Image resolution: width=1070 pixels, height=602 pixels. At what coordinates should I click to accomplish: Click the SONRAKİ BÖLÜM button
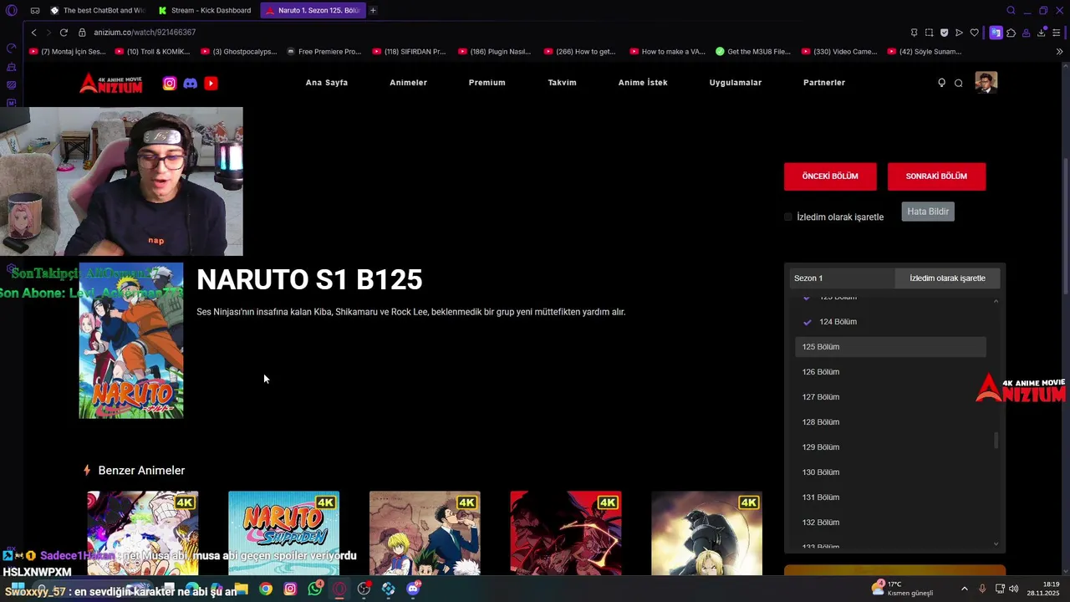point(936,176)
